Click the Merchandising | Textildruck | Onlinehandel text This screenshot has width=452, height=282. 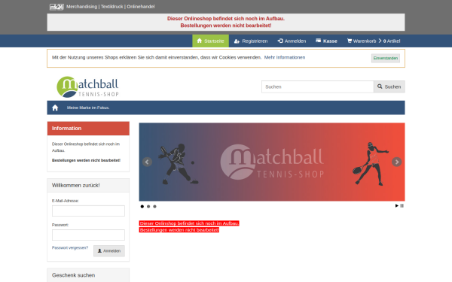pyautogui.click(x=111, y=7)
